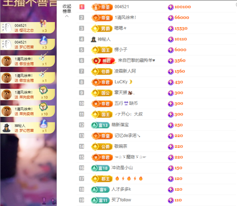237x206 pixels.
Task: Select user name 窜天猴
Action: click(x=124, y=92)
